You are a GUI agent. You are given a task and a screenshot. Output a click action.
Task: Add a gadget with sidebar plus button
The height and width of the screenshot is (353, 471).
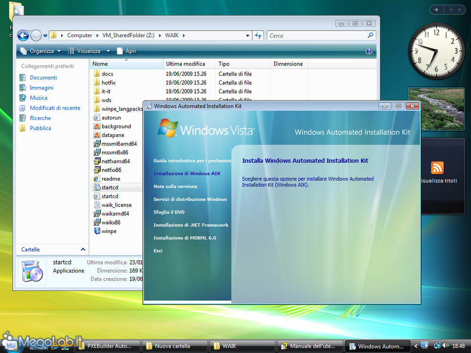[437, 9]
